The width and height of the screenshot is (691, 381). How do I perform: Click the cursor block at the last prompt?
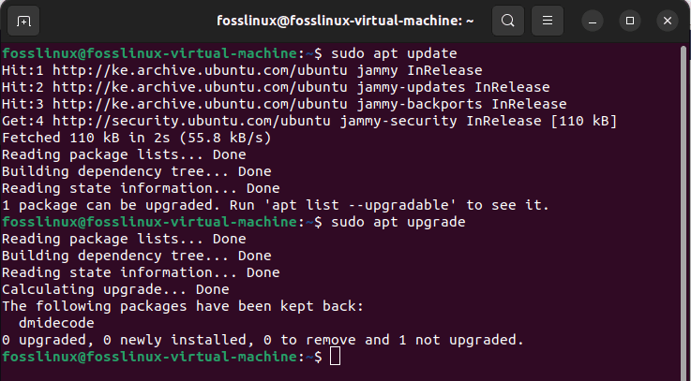pyautogui.click(x=336, y=357)
